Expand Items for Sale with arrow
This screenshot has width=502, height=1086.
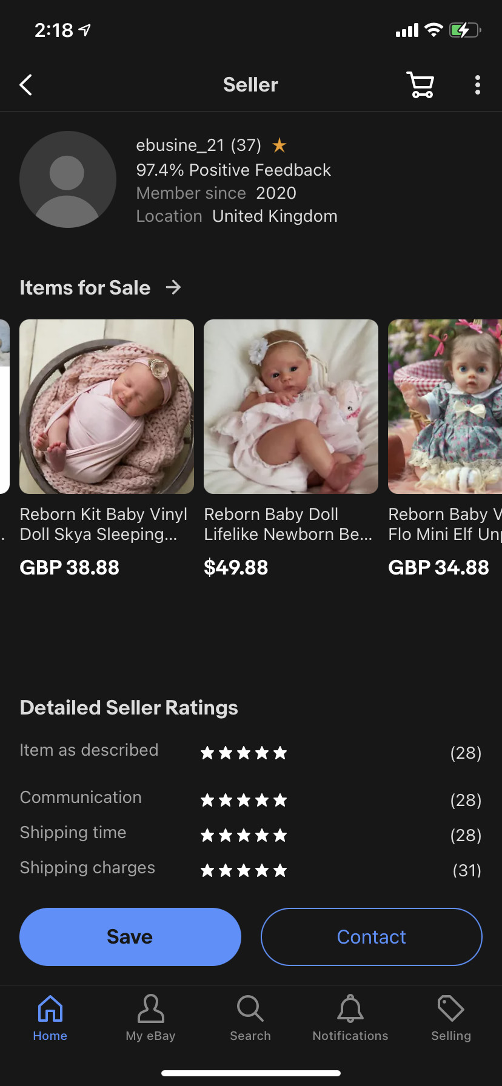coord(173,287)
